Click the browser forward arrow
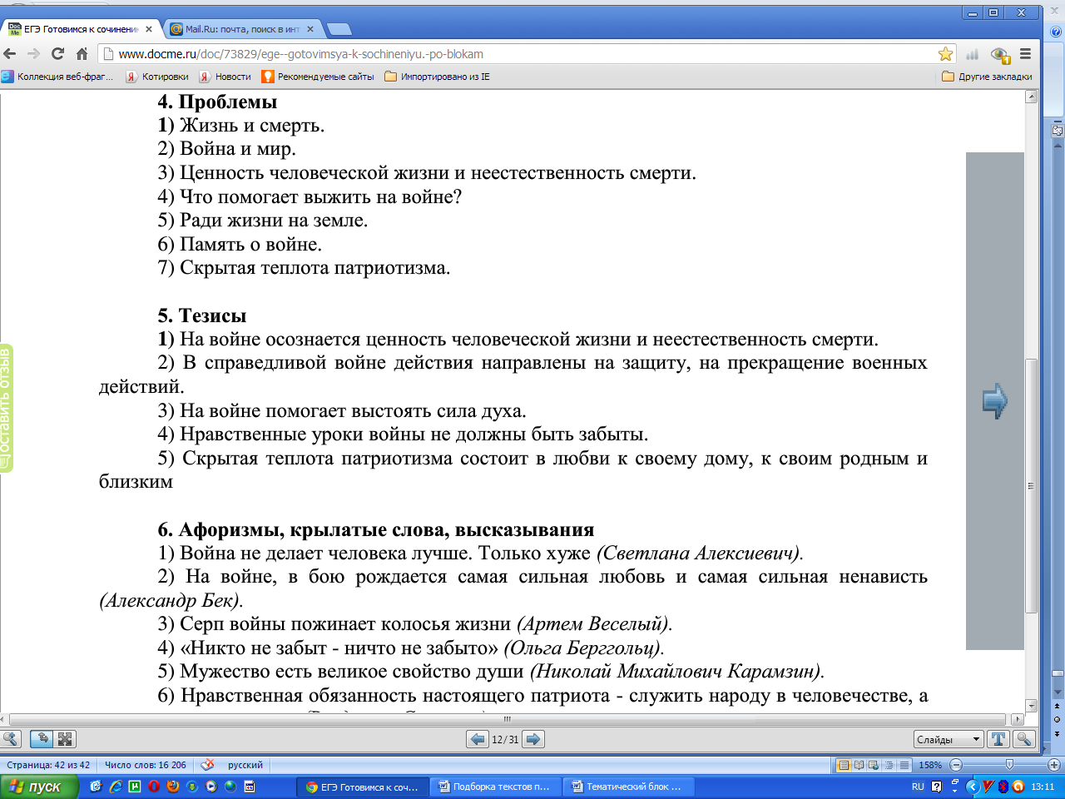This screenshot has width=1065, height=799. [x=34, y=54]
